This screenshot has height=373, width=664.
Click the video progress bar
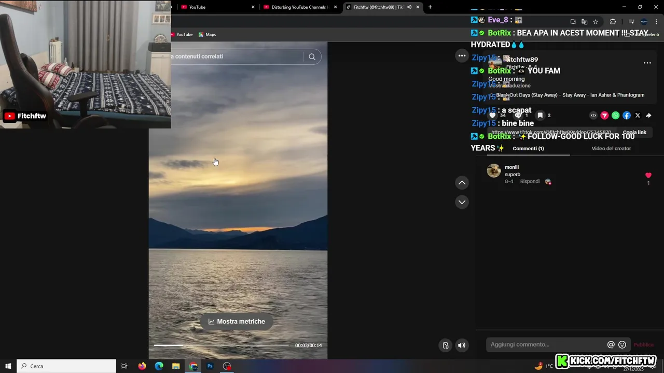pos(222,346)
